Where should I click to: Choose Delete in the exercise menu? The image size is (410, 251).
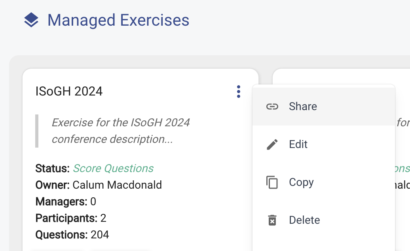coord(324,220)
